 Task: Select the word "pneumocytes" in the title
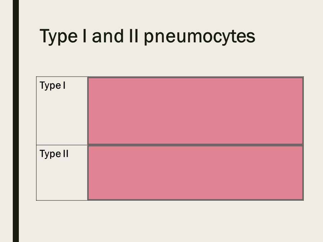tap(200, 37)
